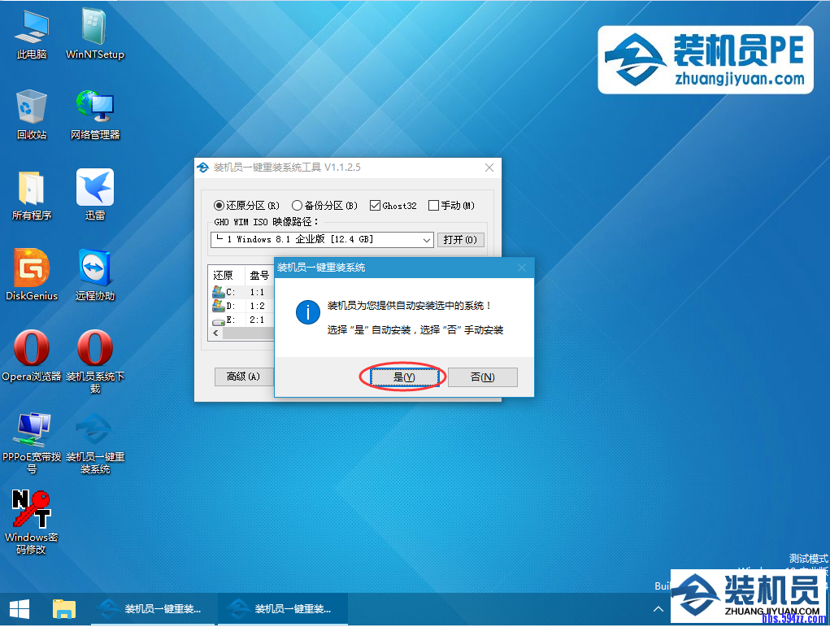Screen dimensions: 830x627
Task: Click 是(Y) to install automatically
Action: click(403, 377)
